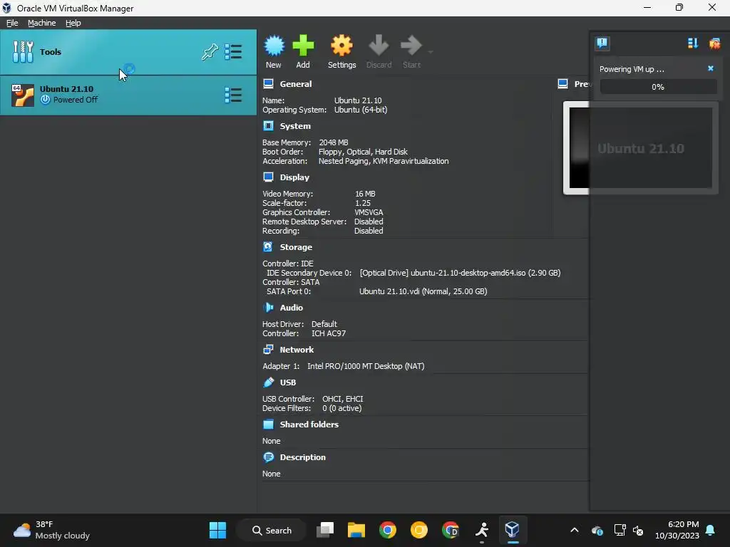Click the Tools pin icon
The image size is (730, 547).
click(210, 51)
